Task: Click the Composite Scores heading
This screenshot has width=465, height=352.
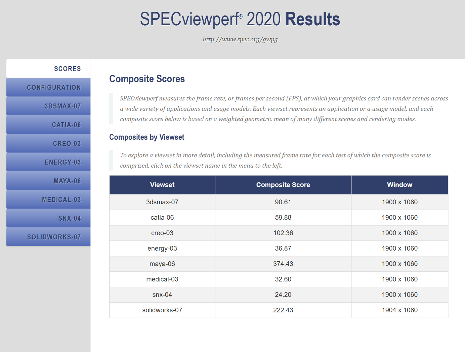Action: coord(147,79)
